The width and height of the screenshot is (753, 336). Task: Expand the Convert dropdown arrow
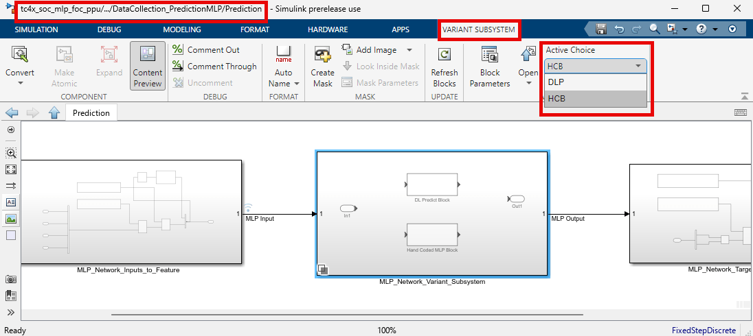tap(20, 83)
